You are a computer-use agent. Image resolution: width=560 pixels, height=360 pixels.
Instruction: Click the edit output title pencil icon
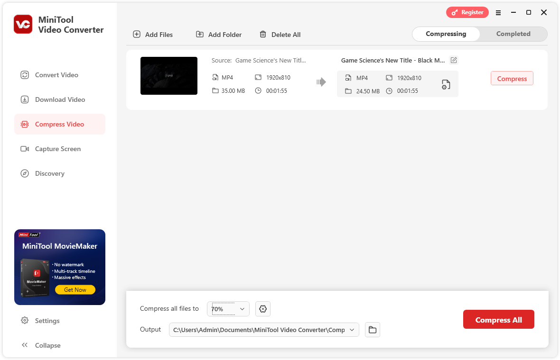tap(454, 60)
